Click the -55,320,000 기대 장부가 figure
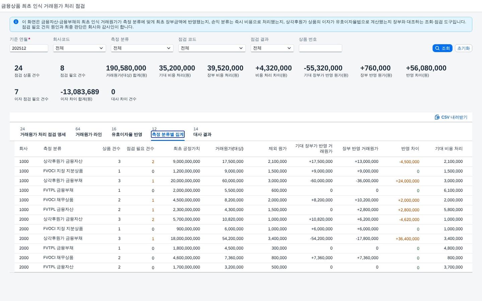This screenshot has width=482, height=301. 323,68
